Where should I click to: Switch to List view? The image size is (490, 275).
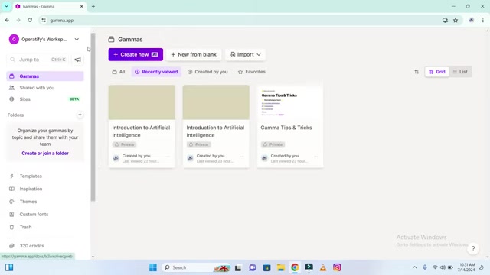pyautogui.click(x=460, y=72)
